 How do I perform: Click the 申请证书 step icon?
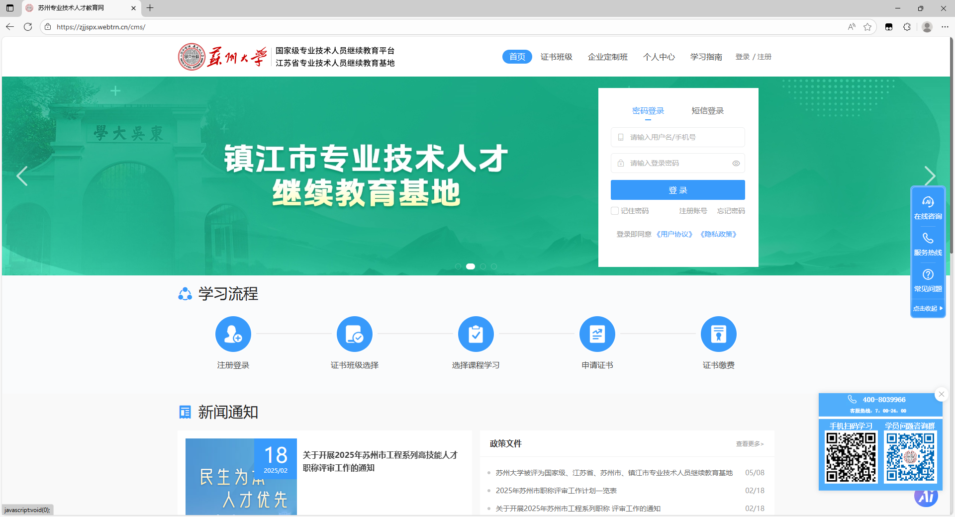tap(597, 334)
